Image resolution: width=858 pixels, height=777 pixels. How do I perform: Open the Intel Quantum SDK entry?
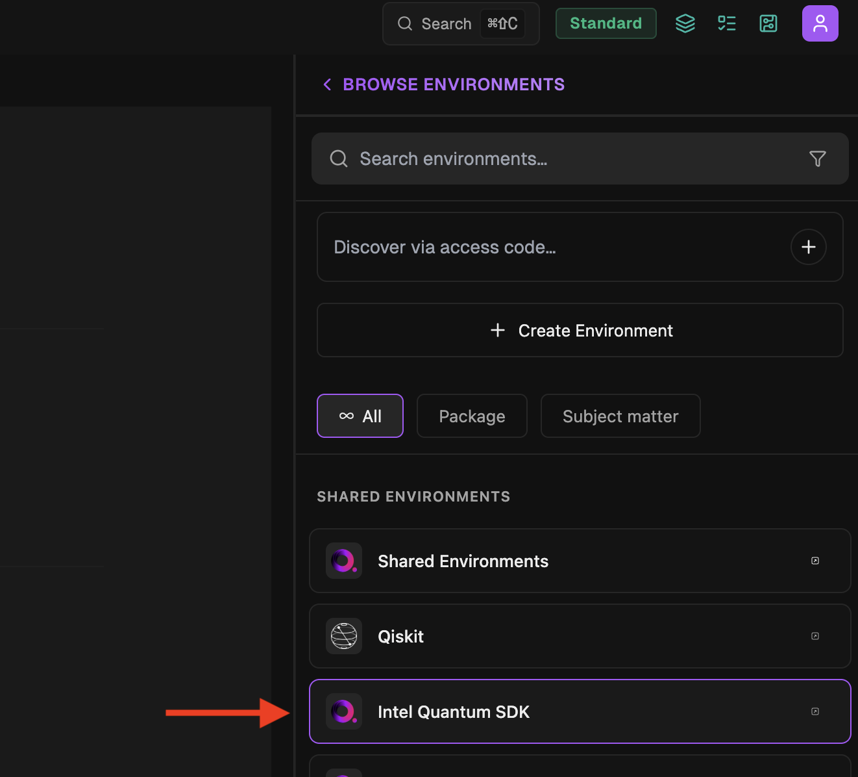coord(580,711)
